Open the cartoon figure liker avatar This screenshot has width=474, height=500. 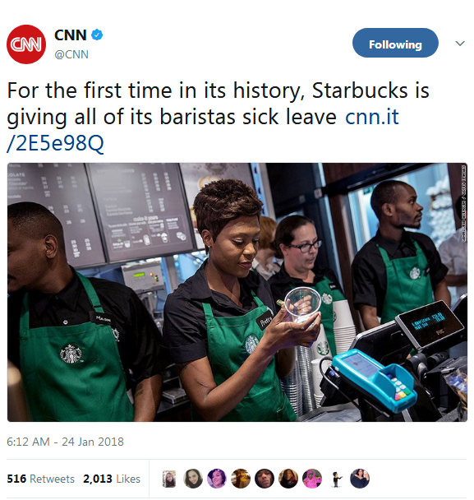[336, 479]
